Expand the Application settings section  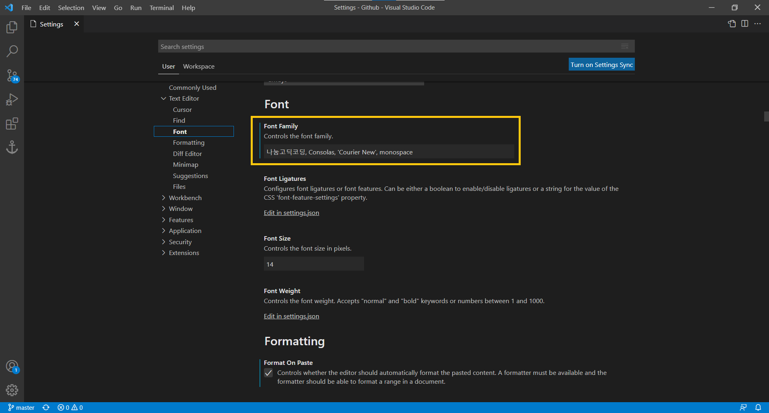point(163,231)
